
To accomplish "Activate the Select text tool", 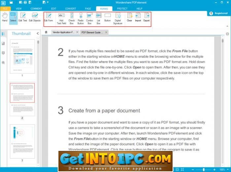I will click(13, 17).
